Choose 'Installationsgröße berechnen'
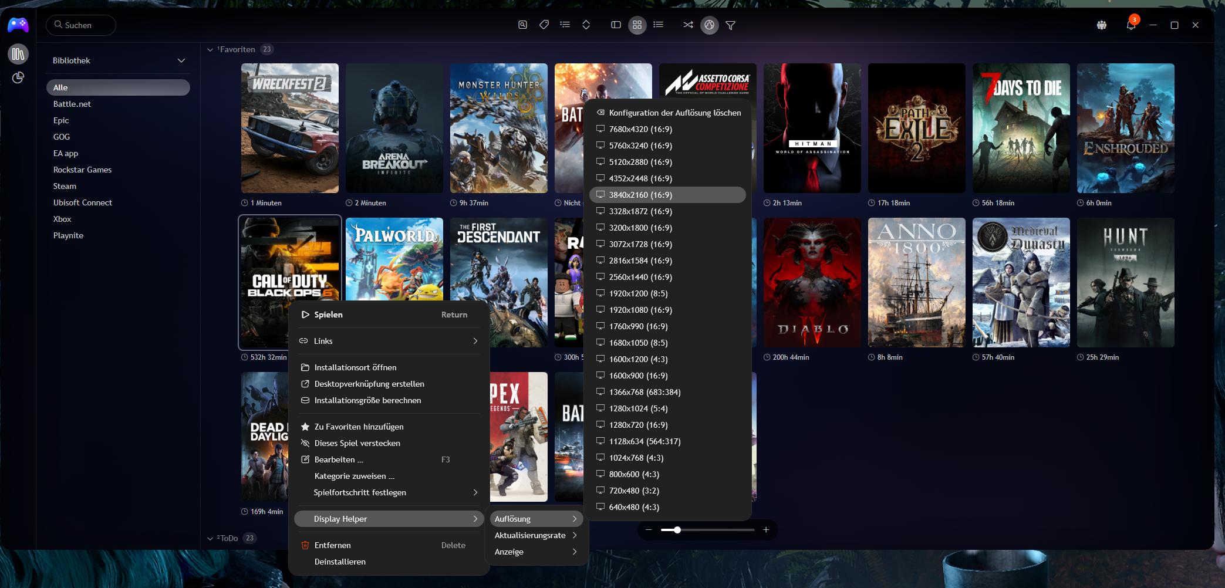Screen dimensions: 1225x588 (x=390, y=400)
